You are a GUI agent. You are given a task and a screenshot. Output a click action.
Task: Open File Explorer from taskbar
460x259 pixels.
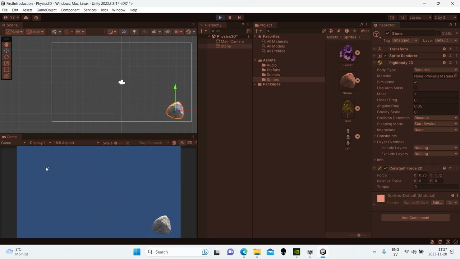pos(257,252)
